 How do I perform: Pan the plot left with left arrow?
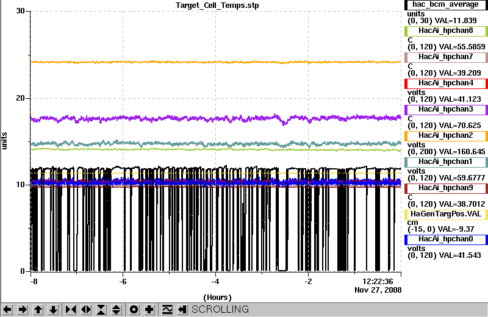(7, 310)
